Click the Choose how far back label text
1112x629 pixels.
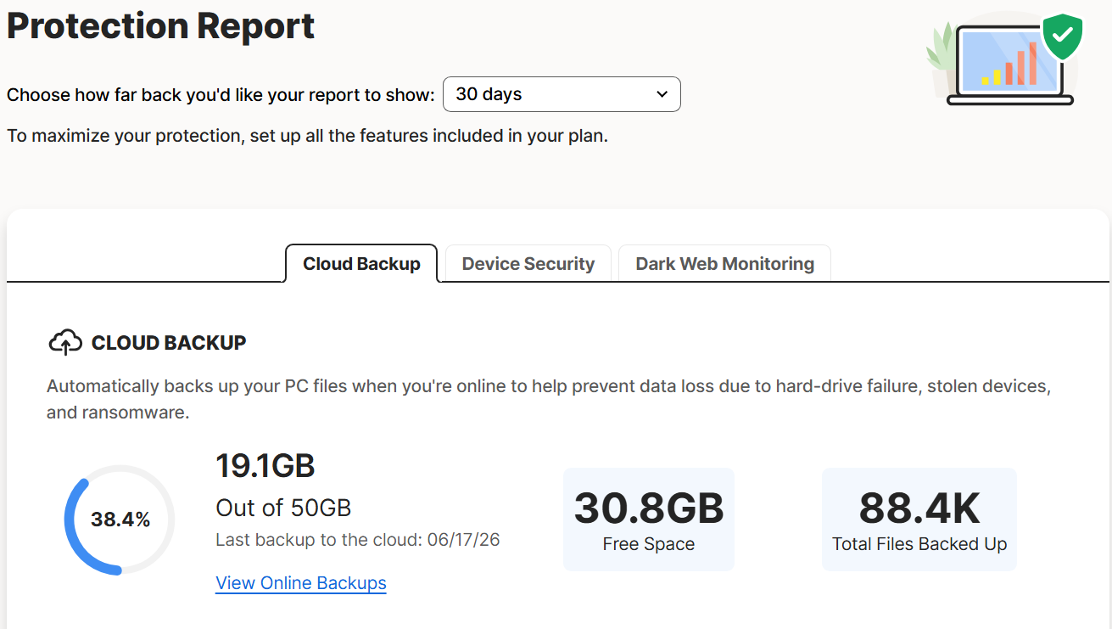coord(221,95)
